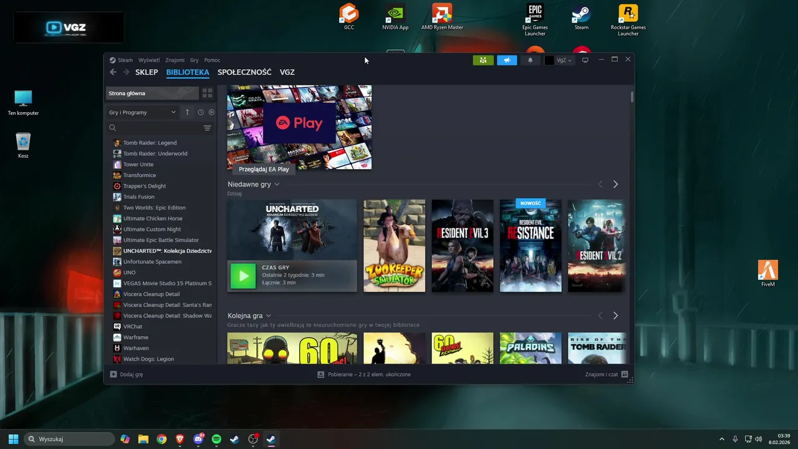Screen dimensions: 798x449
Task: Switch to the SPOŁECZNOŚĆ tab
Action: [244, 72]
